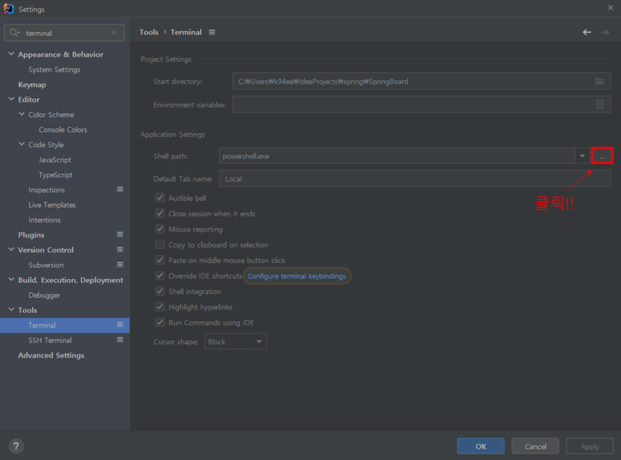Screen dimensions: 621x460
Task: Click the browse button for Shell path
Action: coord(602,156)
